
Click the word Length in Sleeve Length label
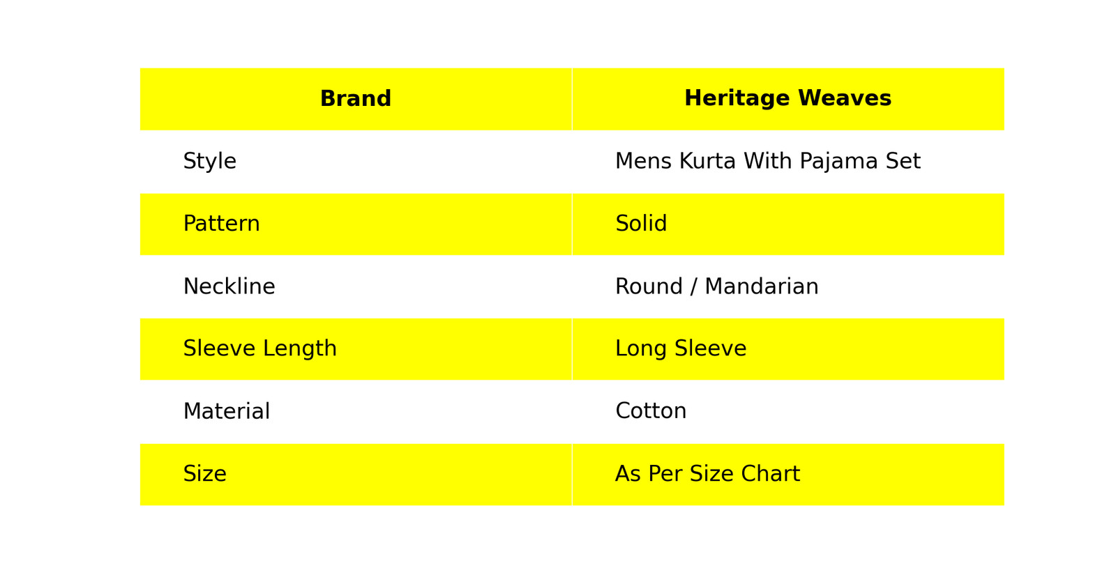tap(305, 348)
